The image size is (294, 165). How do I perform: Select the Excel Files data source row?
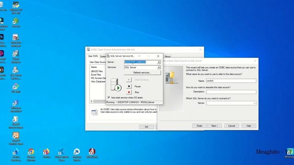(x=96, y=75)
